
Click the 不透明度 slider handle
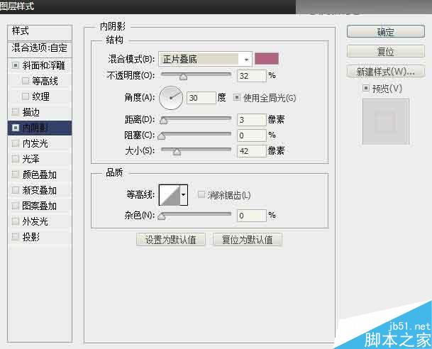pyautogui.click(x=183, y=77)
